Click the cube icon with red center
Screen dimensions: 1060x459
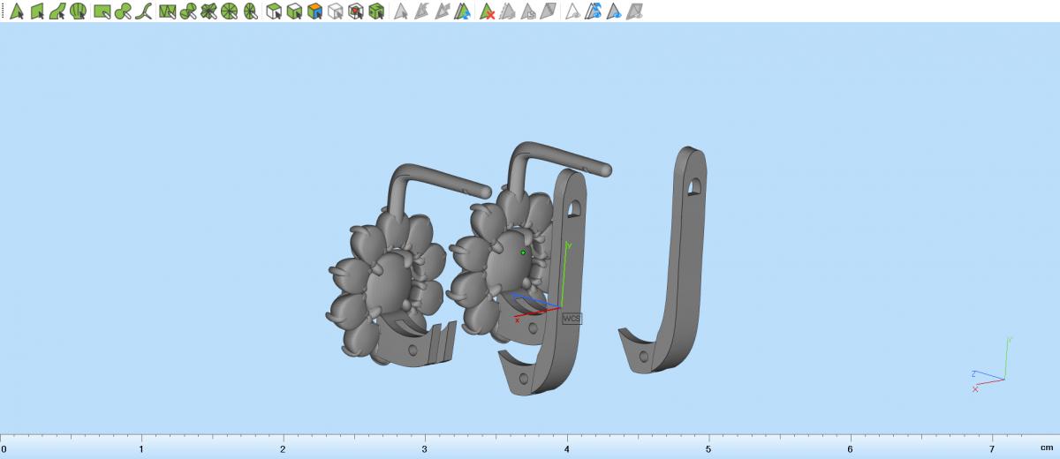pos(355,11)
